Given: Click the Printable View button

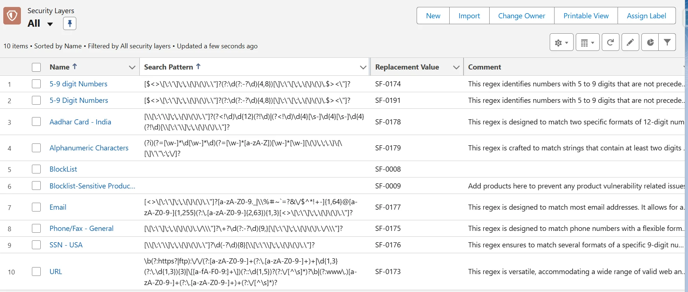Looking at the screenshot, I should (586, 16).
